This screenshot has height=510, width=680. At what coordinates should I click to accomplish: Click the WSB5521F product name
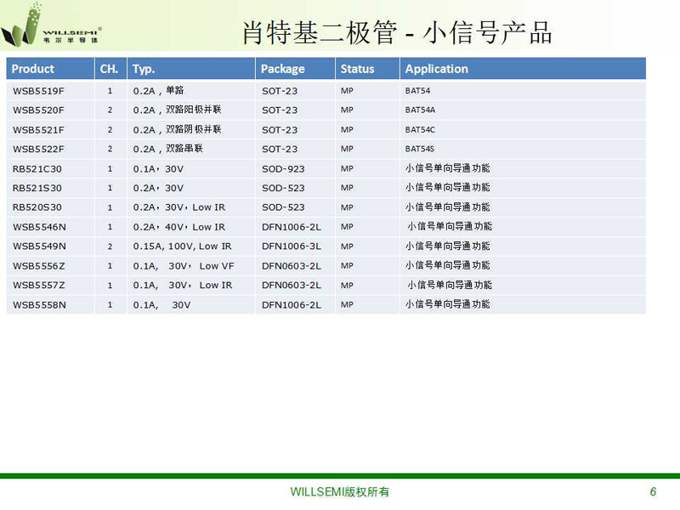coord(38,129)
